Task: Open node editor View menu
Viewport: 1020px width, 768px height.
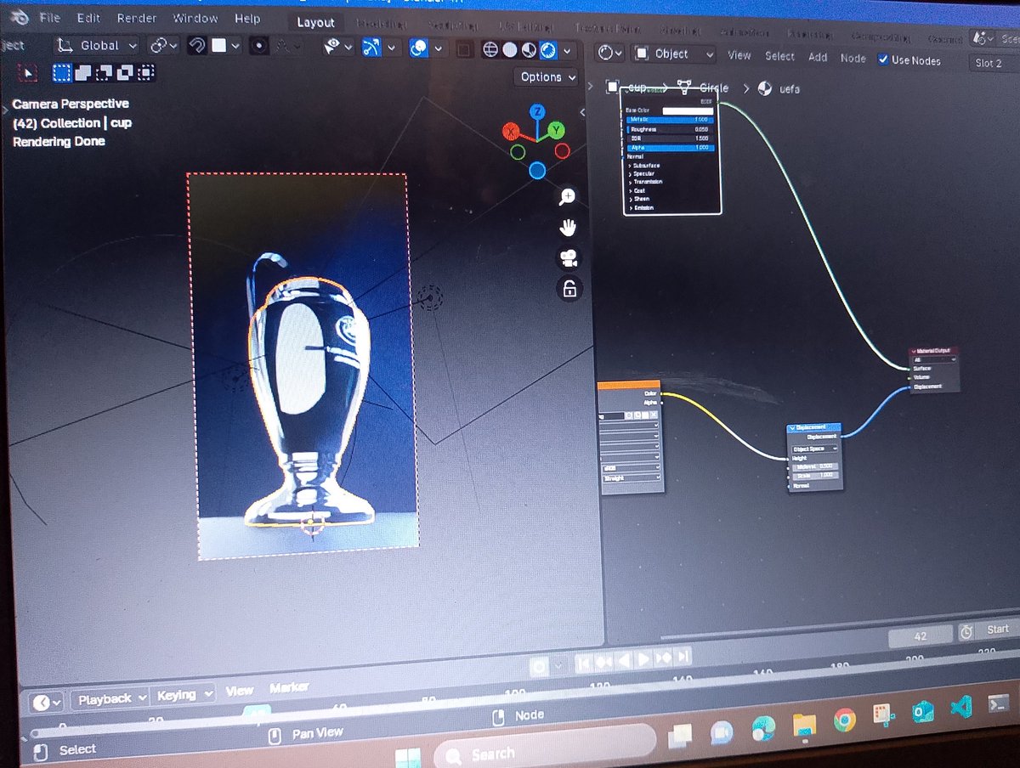Action: pos(739,55)
